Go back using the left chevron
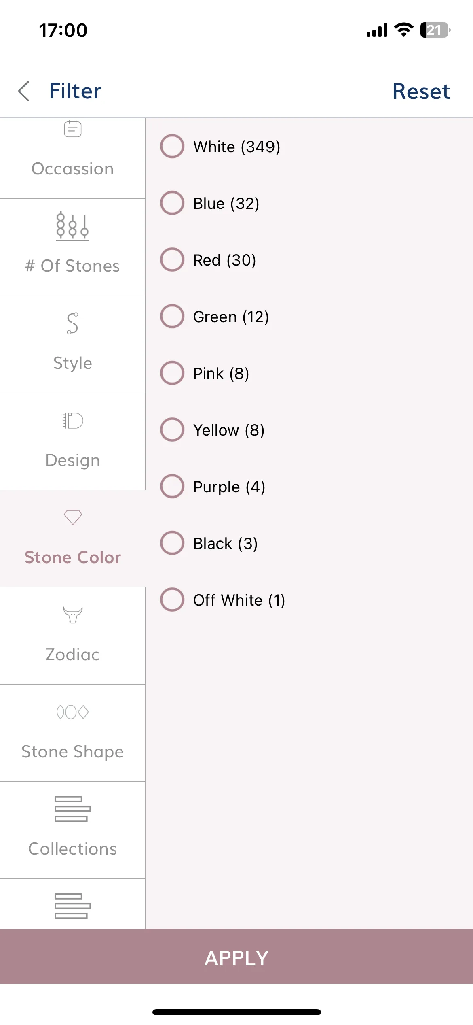 [x=24, y=91]
